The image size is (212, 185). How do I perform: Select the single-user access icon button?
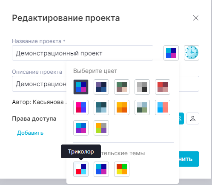[193, 119]
